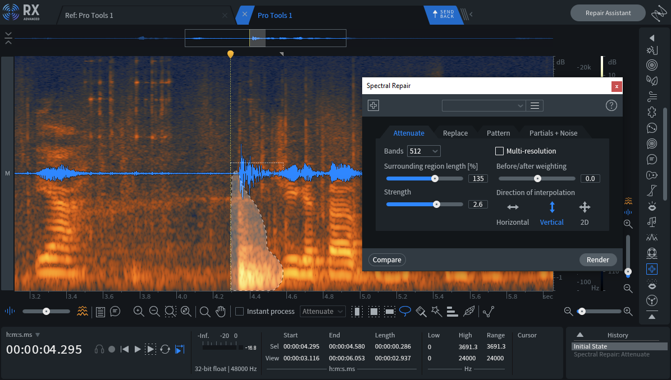
Task: Click the zoom to selection icon
Action: coord(170,311)
